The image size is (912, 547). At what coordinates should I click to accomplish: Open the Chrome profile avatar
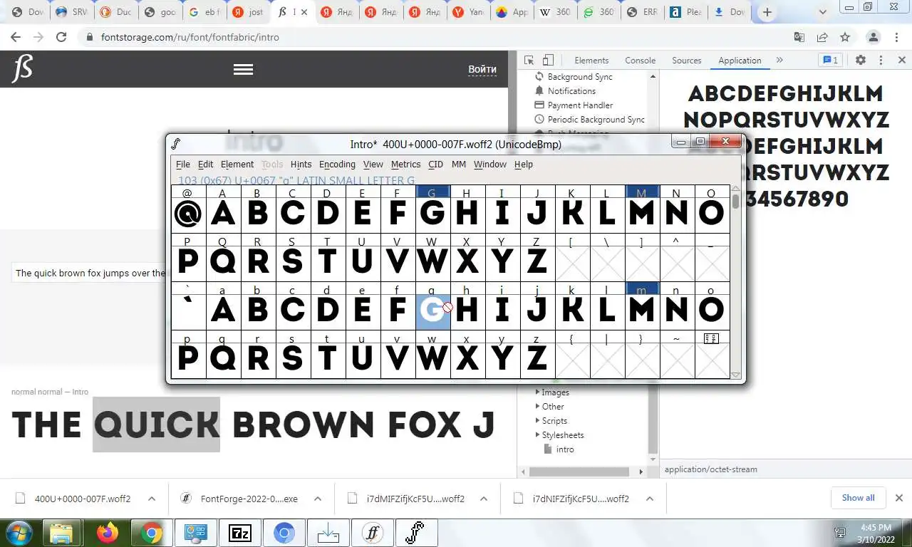point(873,37)
